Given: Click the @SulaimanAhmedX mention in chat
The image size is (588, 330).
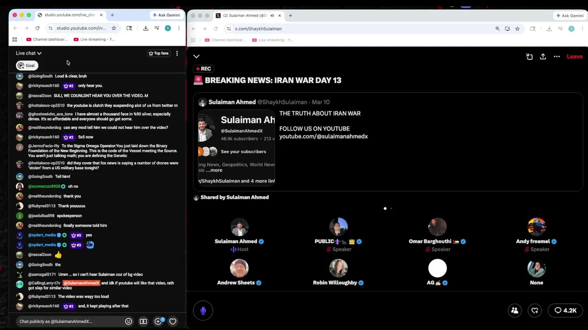Looking at the screenshot, I should click(x=81, y=283).
